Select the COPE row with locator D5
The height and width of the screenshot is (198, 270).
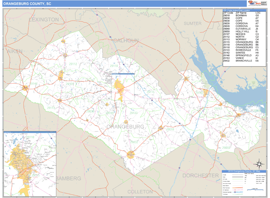(x=241, y=21)
